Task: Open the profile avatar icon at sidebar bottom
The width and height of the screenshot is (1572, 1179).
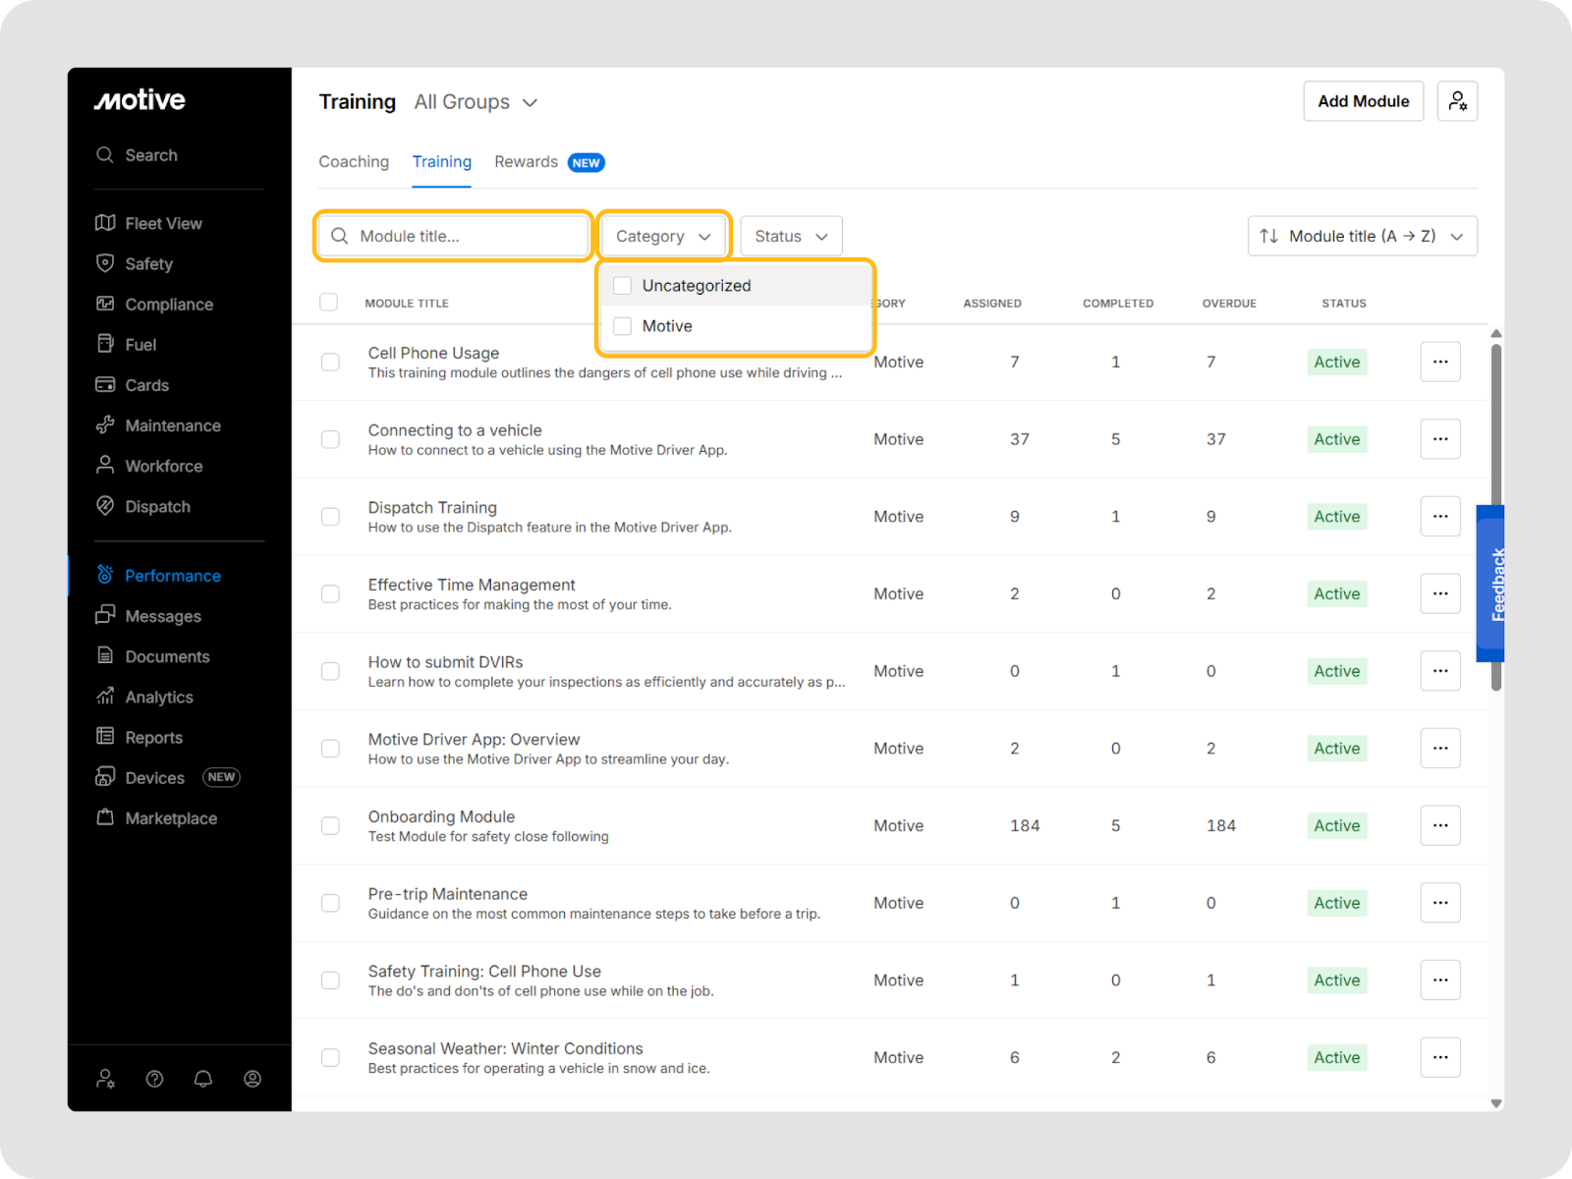Action: (x=253, y=1079)
